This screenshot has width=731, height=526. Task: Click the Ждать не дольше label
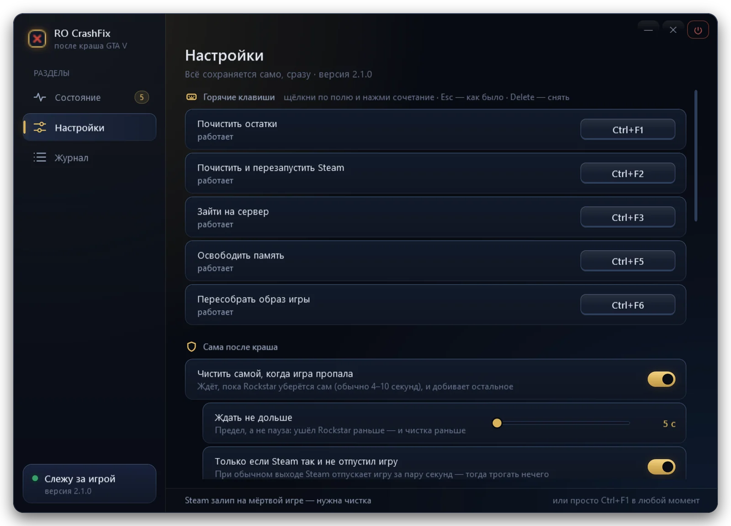tap(254, 418)
